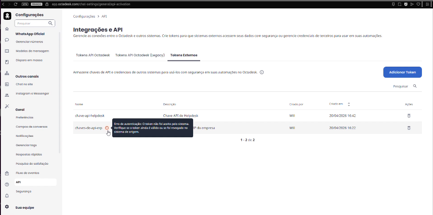Click the API breadcrumb item
Viewport: 433px width, 215px height.
point(104,17)
